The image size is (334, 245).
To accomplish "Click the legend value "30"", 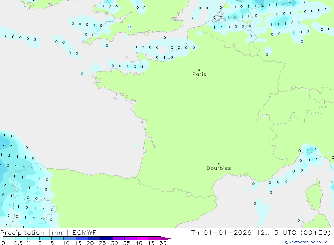I will coord(115,243).
